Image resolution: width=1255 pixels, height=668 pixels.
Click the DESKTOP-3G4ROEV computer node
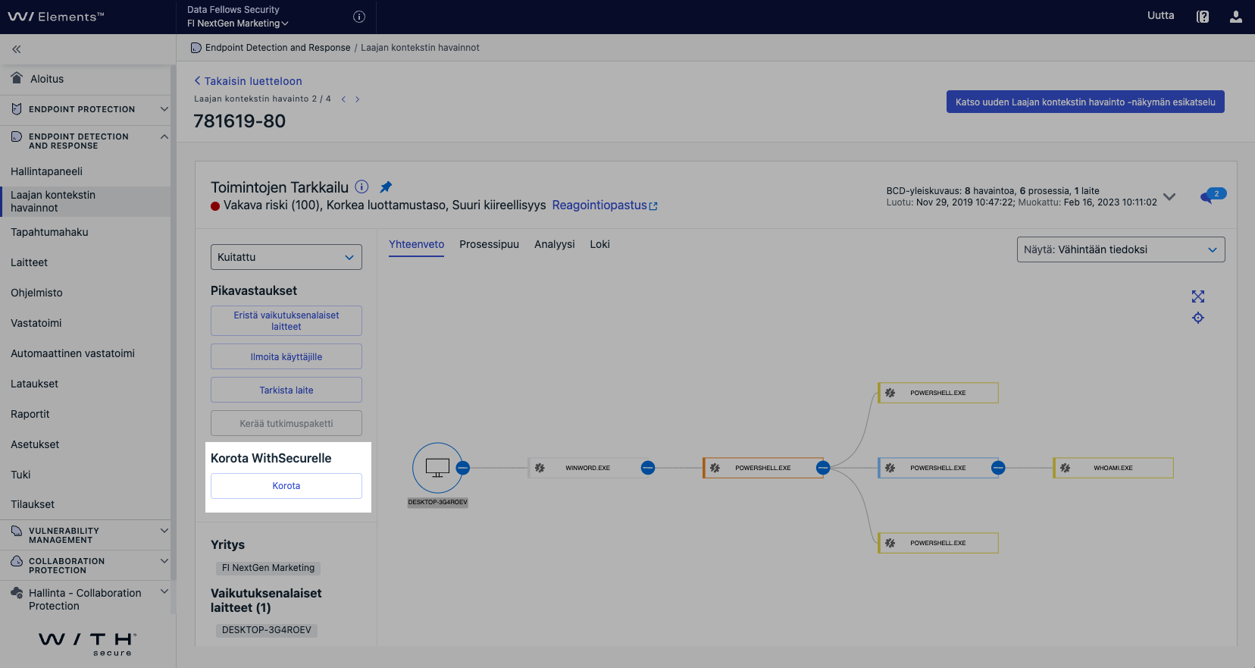[x=437, y=468]
